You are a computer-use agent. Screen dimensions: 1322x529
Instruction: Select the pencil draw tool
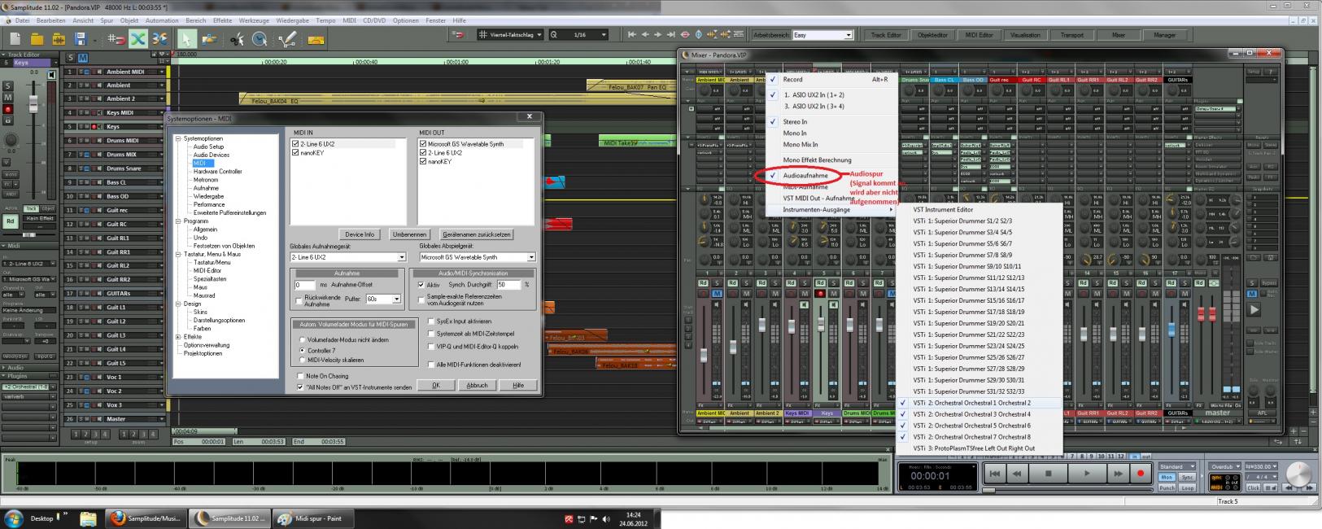(286, 38)
